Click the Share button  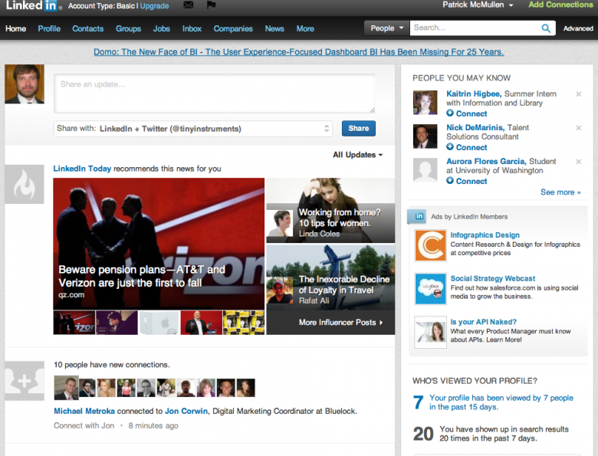[359, 129]
